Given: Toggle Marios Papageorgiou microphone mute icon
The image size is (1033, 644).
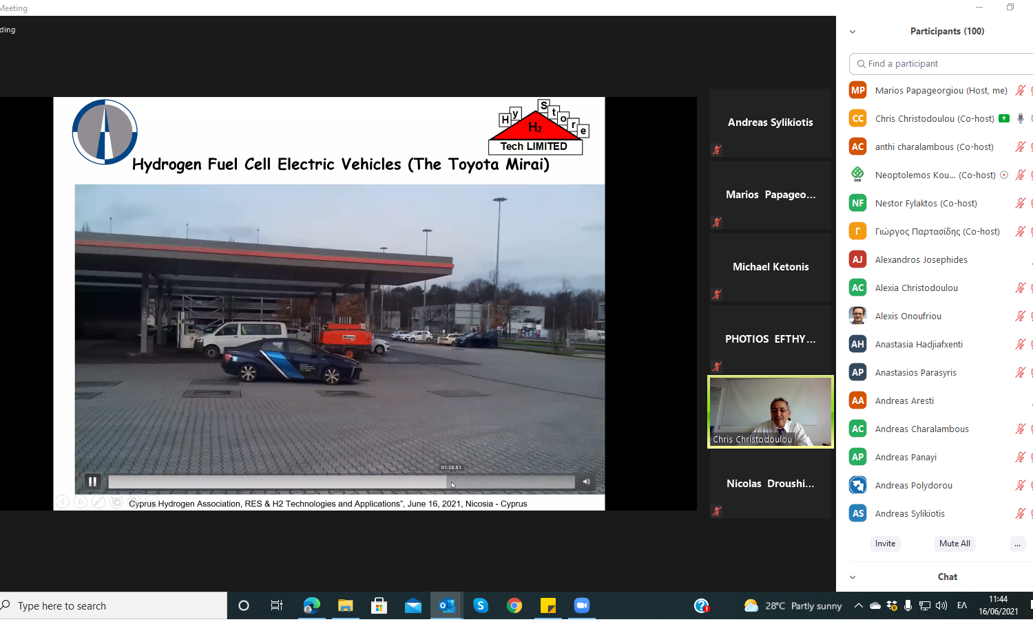Looking at the screenshot, I should point(1021,90).
